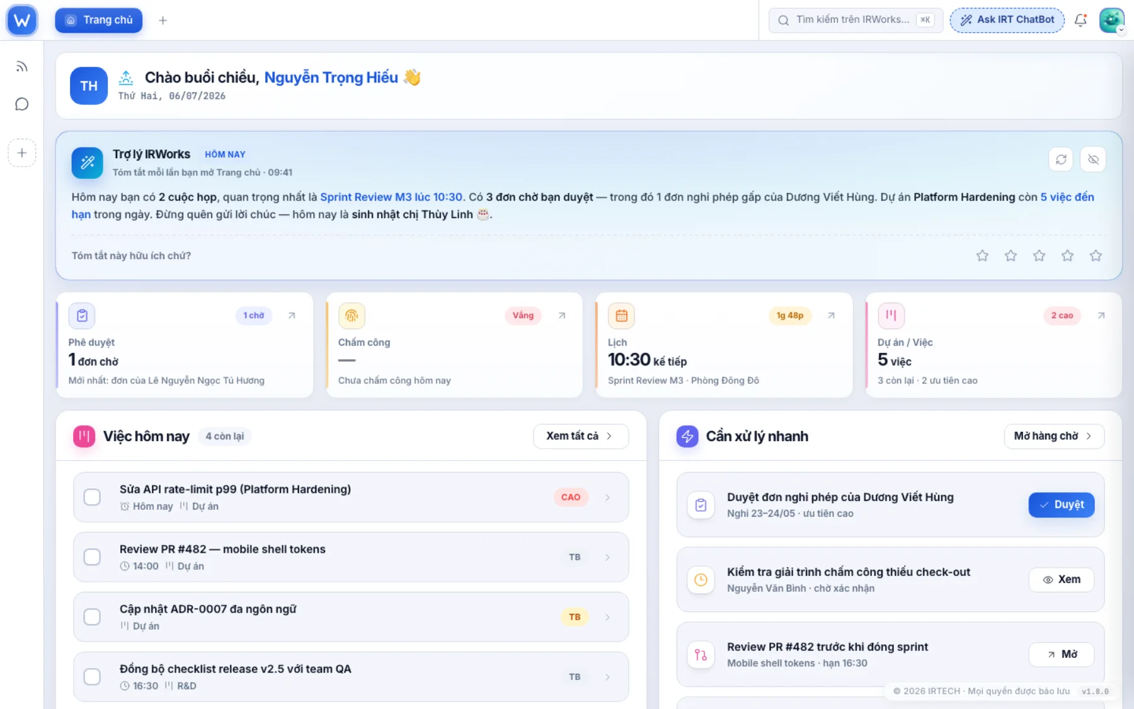
Task: Click the Dự án / Việc kanban icon
Action: [x=891, y=316]
